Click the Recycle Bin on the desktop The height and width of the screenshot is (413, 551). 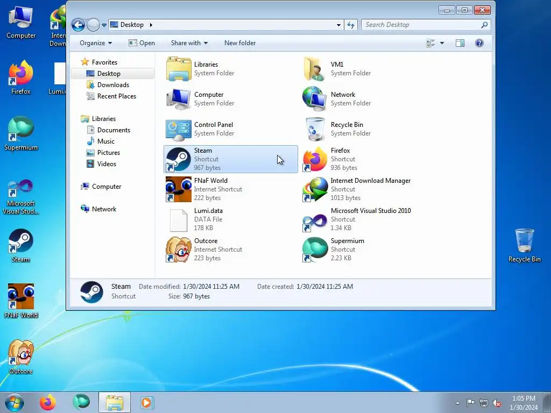(524, 245)
